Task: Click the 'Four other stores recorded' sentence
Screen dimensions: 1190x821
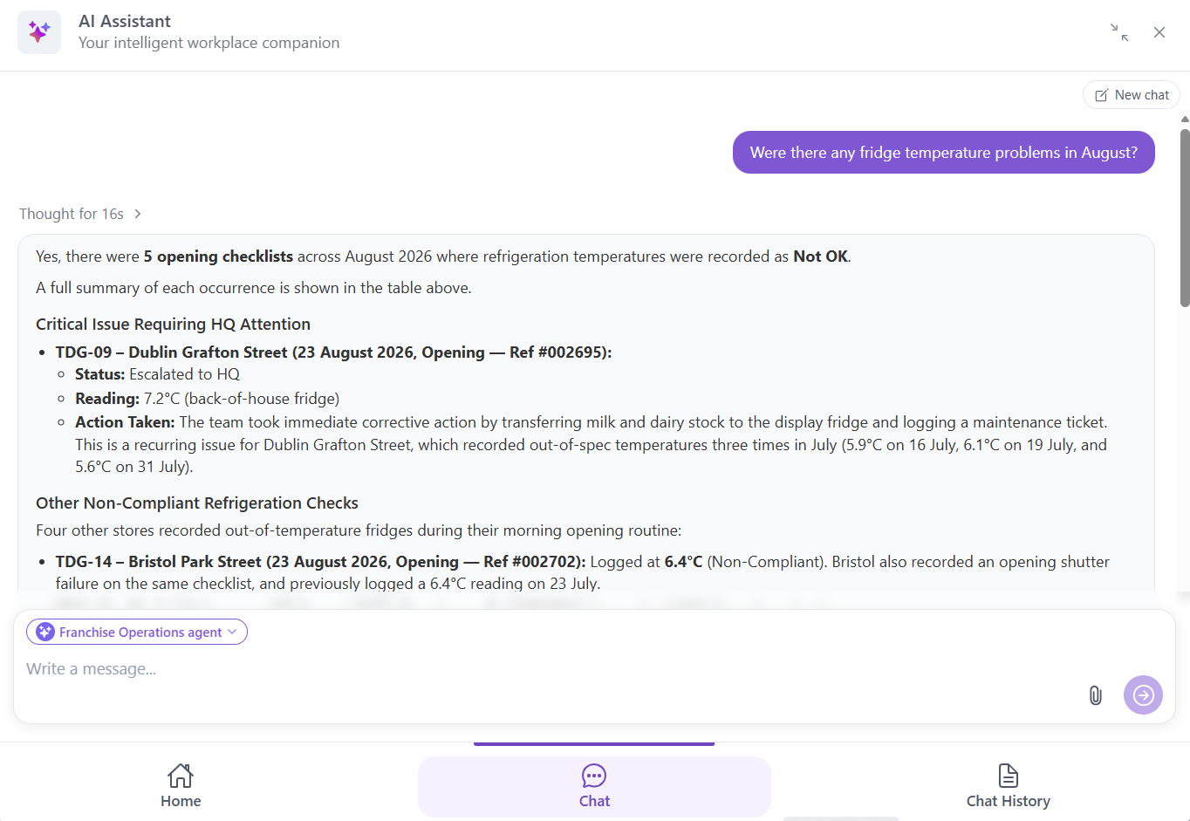Action: tap(359, 530)
